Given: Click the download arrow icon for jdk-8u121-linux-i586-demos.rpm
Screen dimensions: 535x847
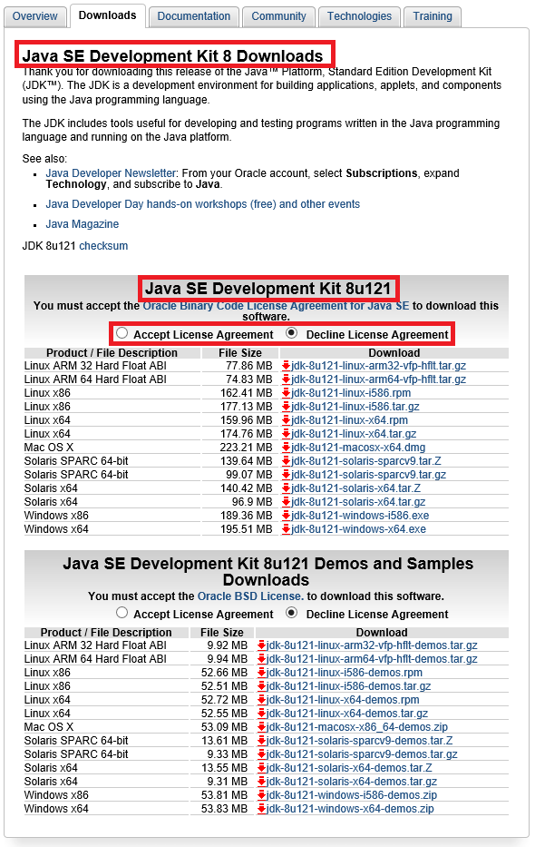Looking at the screenshot, I should [x=261, y=673].
